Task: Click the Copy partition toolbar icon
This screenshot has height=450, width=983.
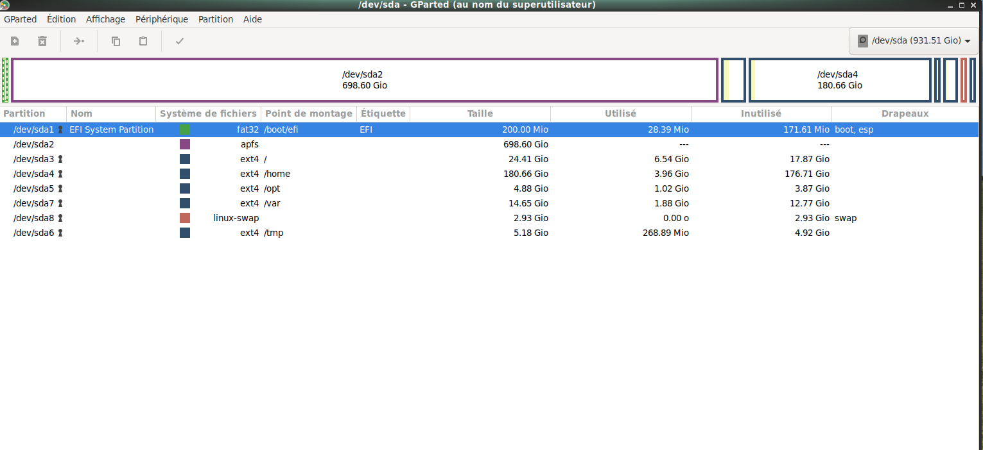Action: (116, 41)
